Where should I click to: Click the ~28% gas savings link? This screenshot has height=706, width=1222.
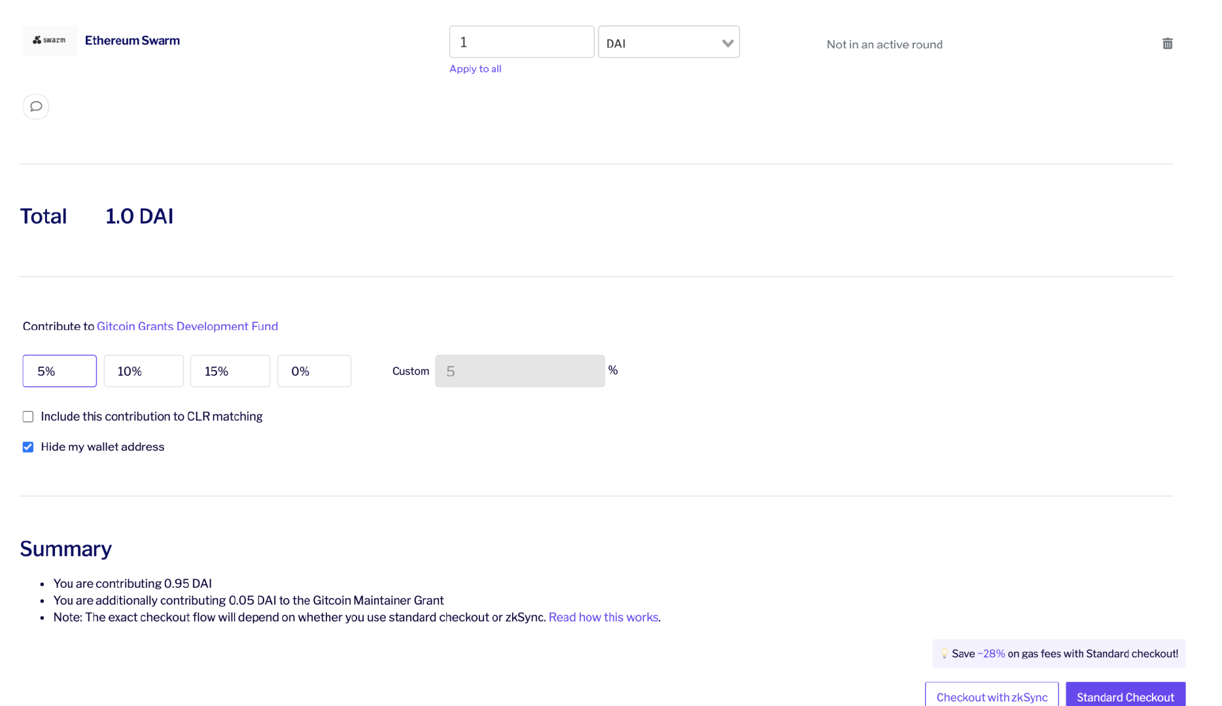[x=991, y=654]
